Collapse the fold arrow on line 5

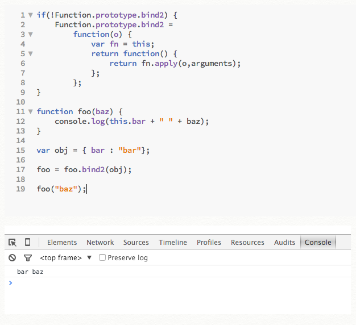coord(30,54)
